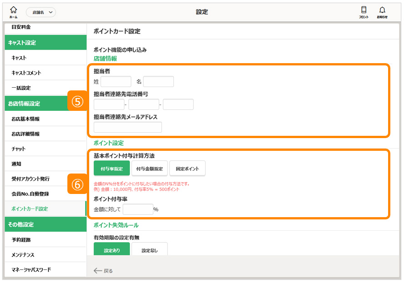Go to 予約経路 settings
The image size is (404, 283).
tap(21, 240)
